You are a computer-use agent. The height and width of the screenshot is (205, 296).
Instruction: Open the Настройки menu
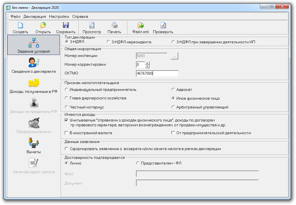click(59, 16)
